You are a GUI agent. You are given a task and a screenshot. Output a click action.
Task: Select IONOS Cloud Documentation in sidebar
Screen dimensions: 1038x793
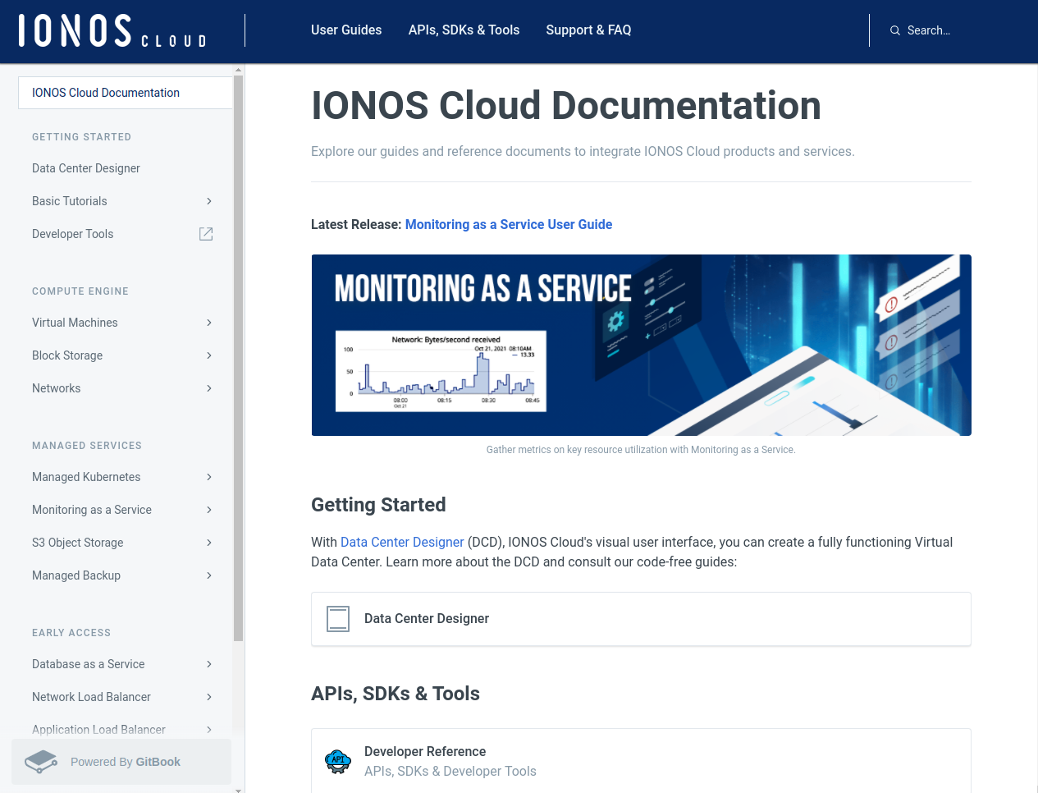[126, 93]
